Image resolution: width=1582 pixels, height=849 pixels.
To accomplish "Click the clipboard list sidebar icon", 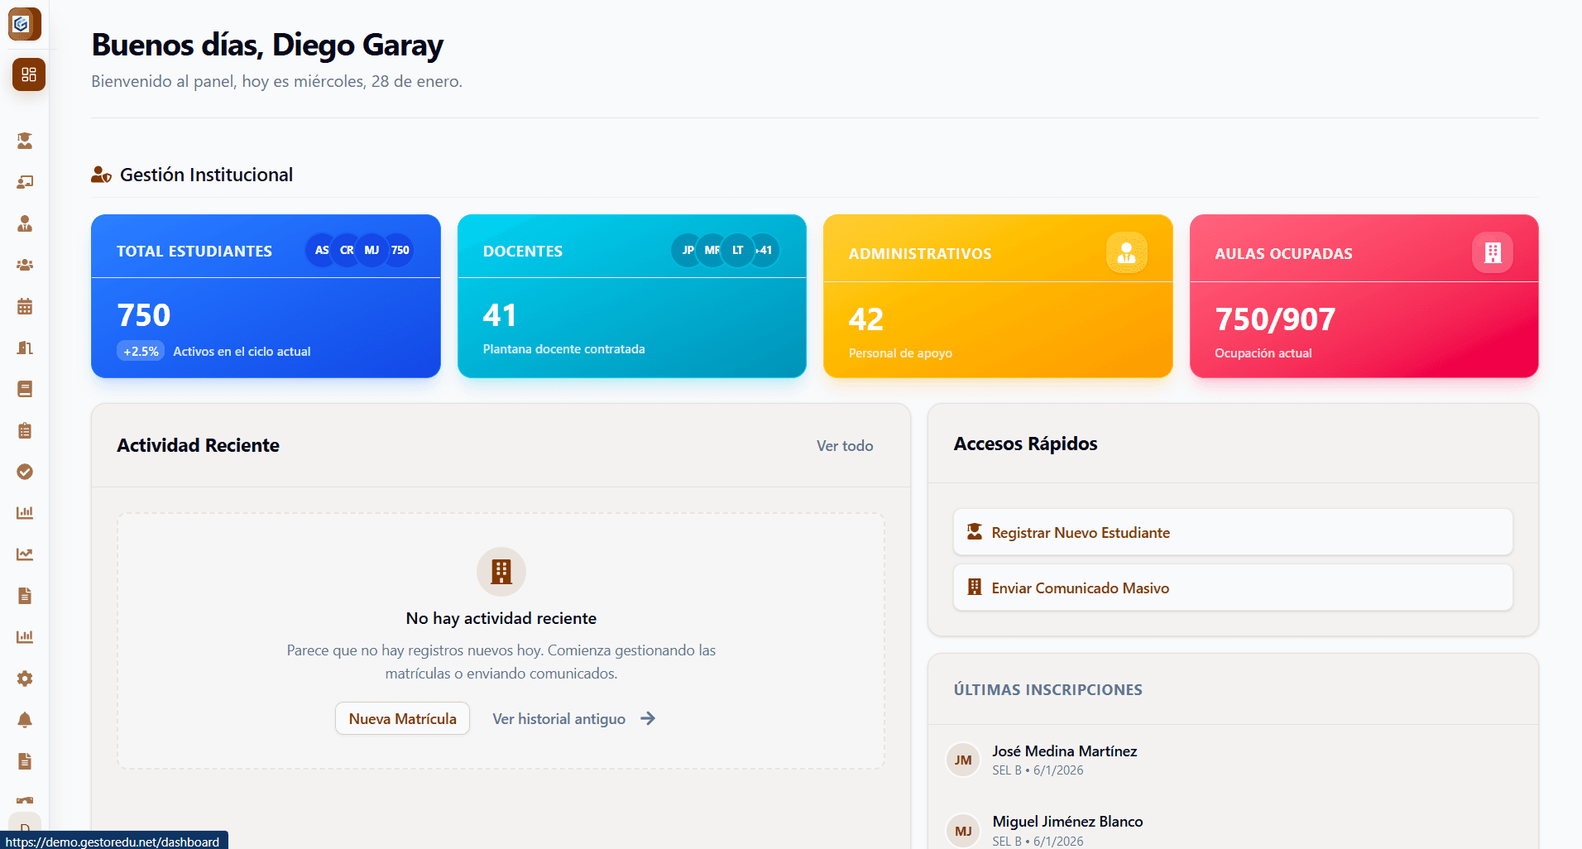I will tap(25, 430).
